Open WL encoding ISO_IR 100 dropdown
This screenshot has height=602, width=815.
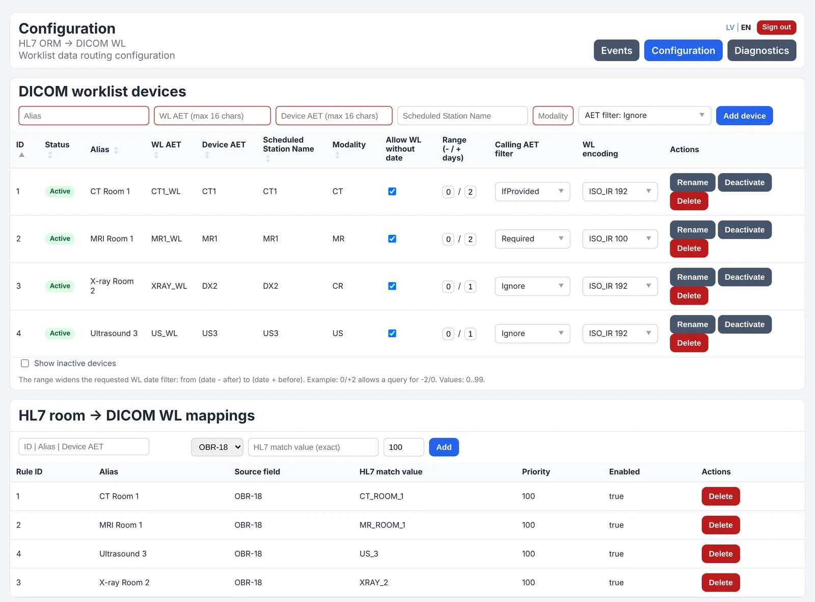tap(620, 239)
